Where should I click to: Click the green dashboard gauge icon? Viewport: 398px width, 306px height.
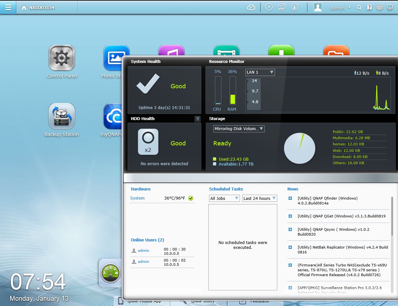click(x=111, y=273)
